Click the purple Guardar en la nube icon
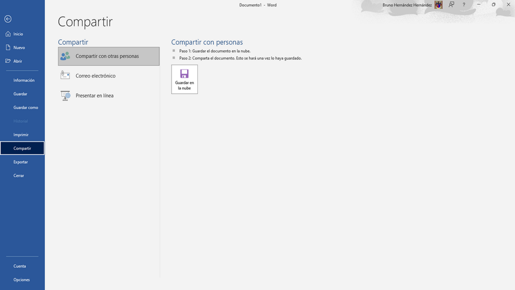Screen dimensions: 515x290 tap(184, 74)
